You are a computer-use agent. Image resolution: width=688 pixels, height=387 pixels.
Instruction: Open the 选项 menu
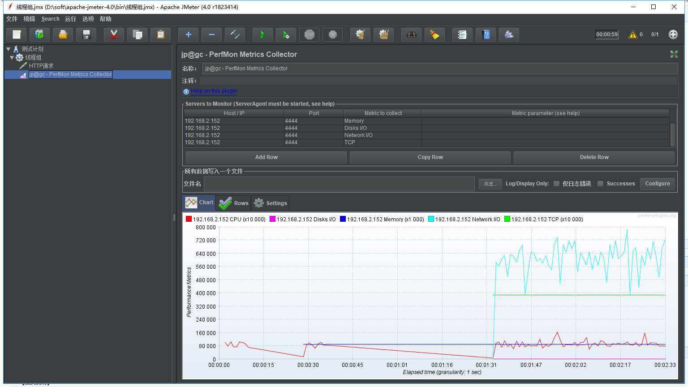click(x=88, y=19)
